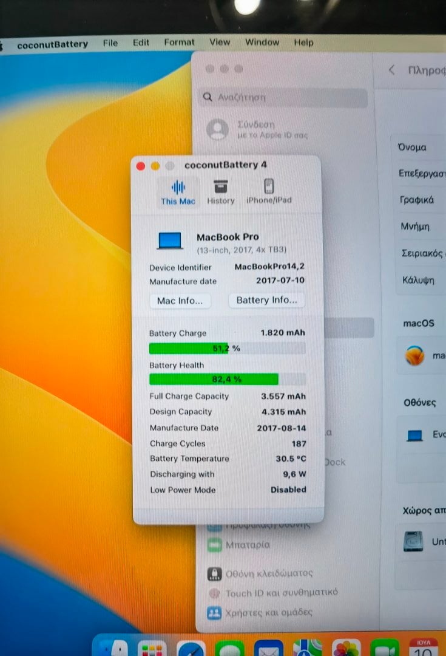Click the Discharging with 9,6 W value

(x=294, y=474)
